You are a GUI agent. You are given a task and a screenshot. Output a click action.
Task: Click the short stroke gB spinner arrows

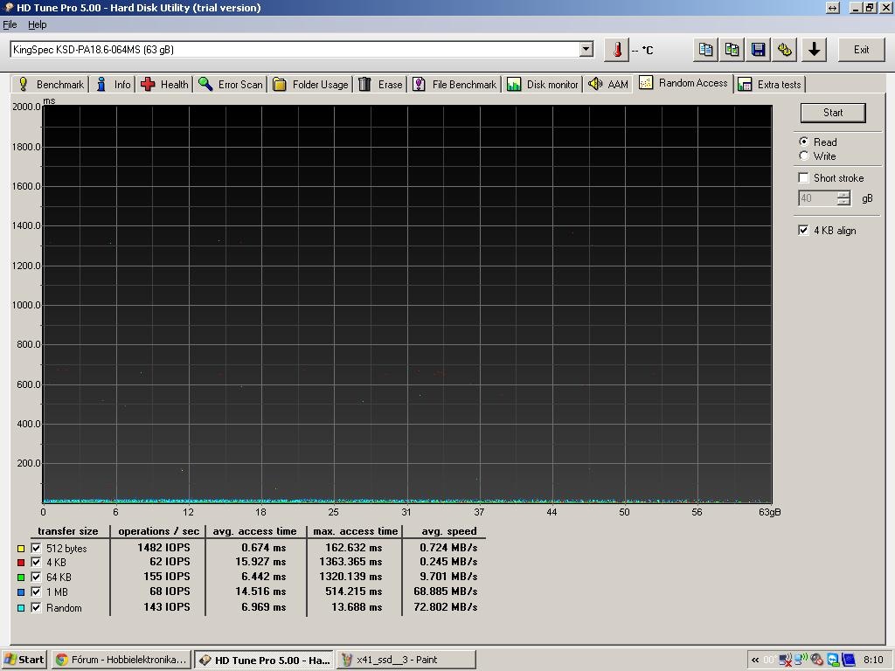pyautogui.click(x=843, y=198)
